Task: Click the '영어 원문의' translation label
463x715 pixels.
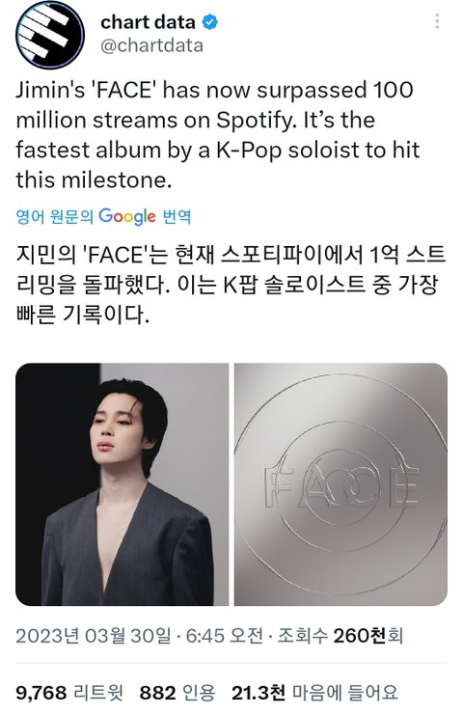Action: pyautogui.click(x=55, y=216)
